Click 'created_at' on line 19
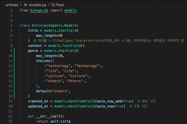 (x=38, y=101)
